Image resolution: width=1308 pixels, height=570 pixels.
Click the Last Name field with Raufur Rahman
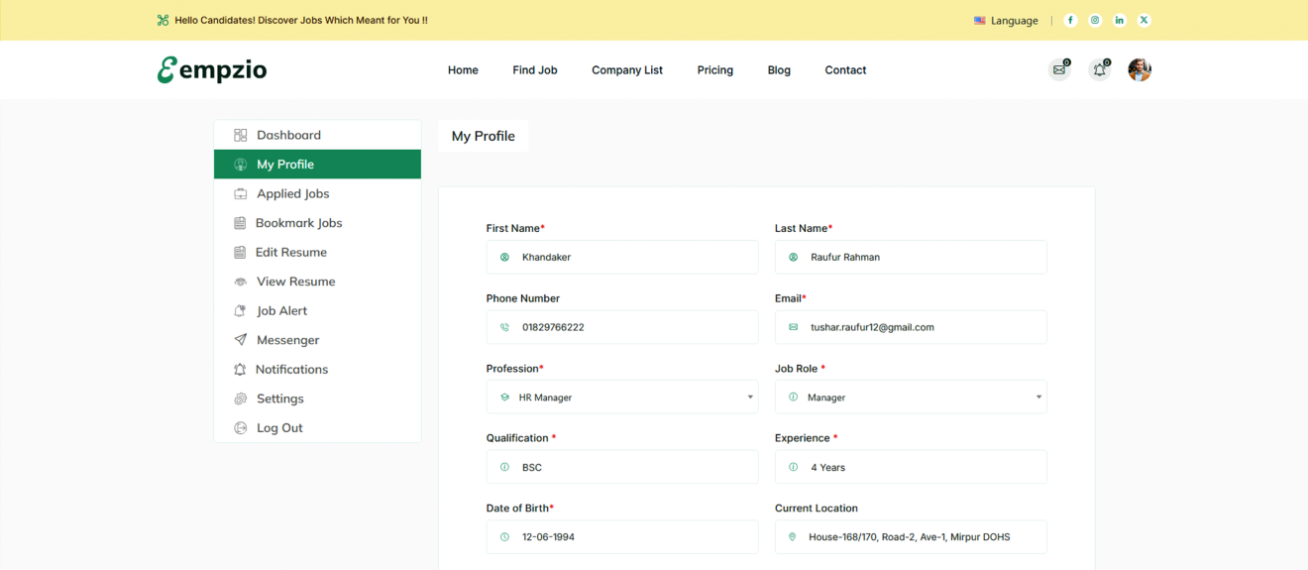tap(911, 257)
